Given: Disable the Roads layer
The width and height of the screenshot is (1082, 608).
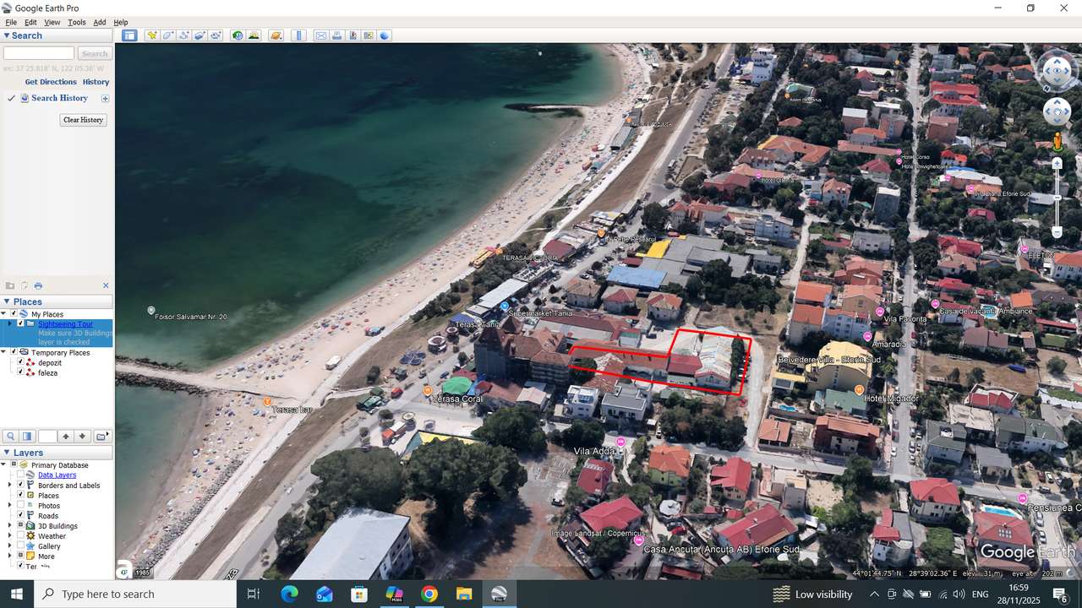Looking at the screenshot, I should pos(20,516).
